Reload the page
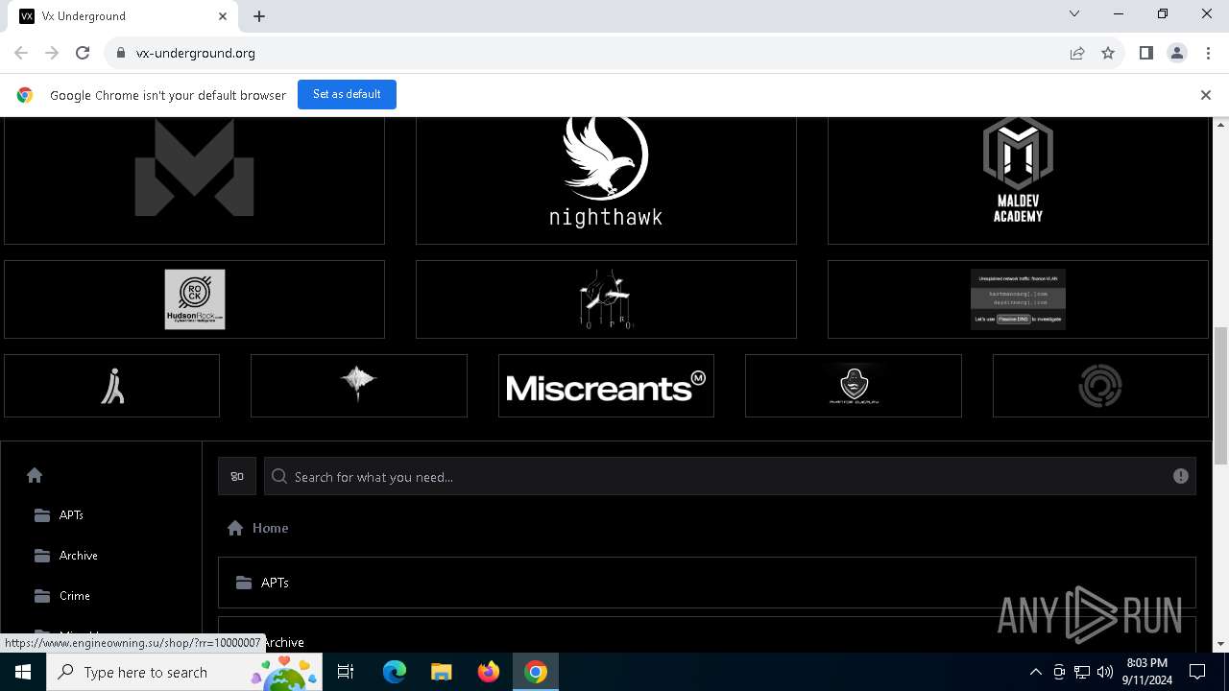Viewport: 1229px width, 691px height. [x=83, y=53]
